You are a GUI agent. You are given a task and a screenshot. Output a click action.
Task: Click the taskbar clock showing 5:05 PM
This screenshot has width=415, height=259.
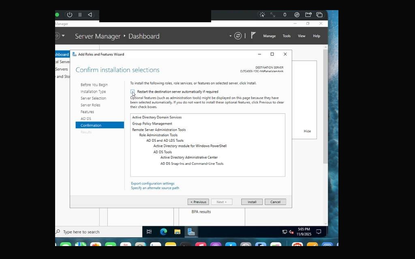304,232
